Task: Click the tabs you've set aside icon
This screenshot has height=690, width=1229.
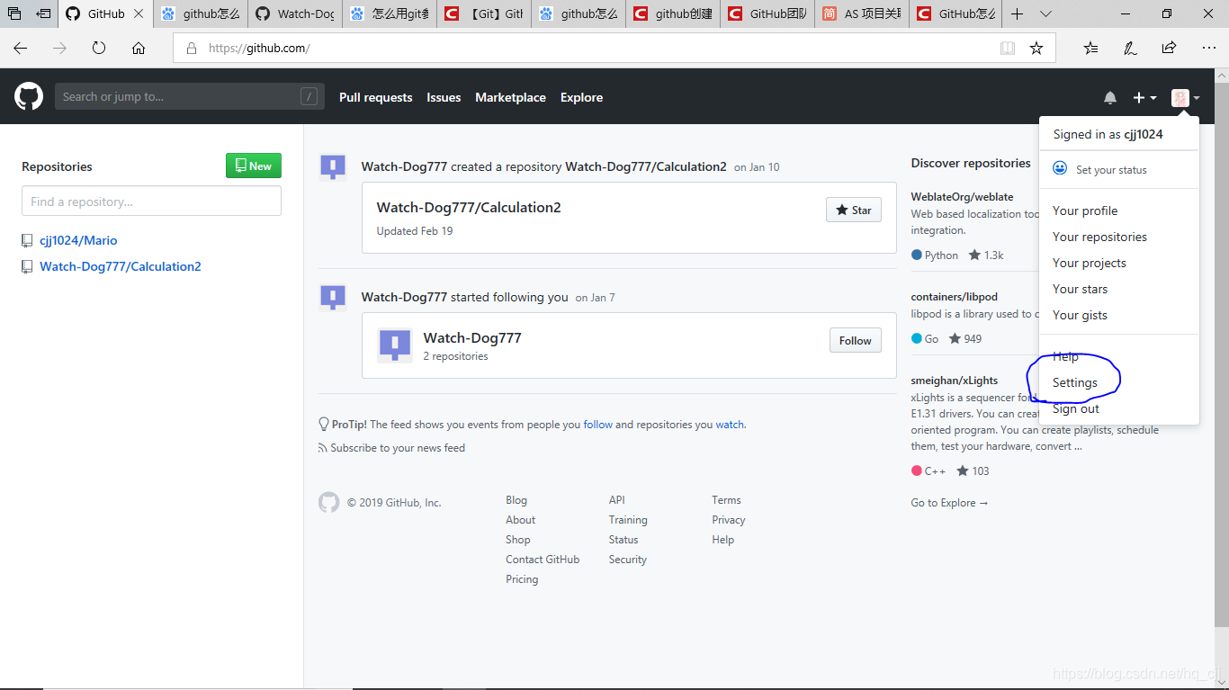Action: coord(14,13)
